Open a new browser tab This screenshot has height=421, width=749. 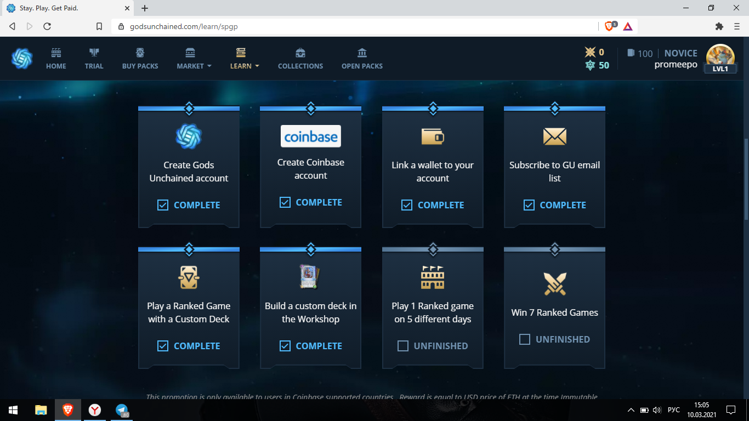pos(145,8)
